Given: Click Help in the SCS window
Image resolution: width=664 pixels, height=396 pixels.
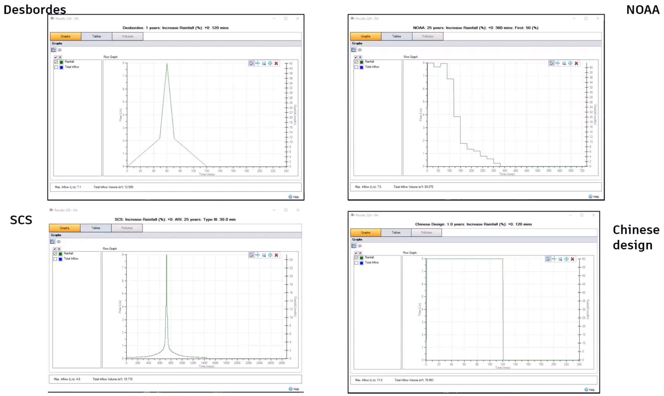Looking at the screenshot, I should pos(294,389).
